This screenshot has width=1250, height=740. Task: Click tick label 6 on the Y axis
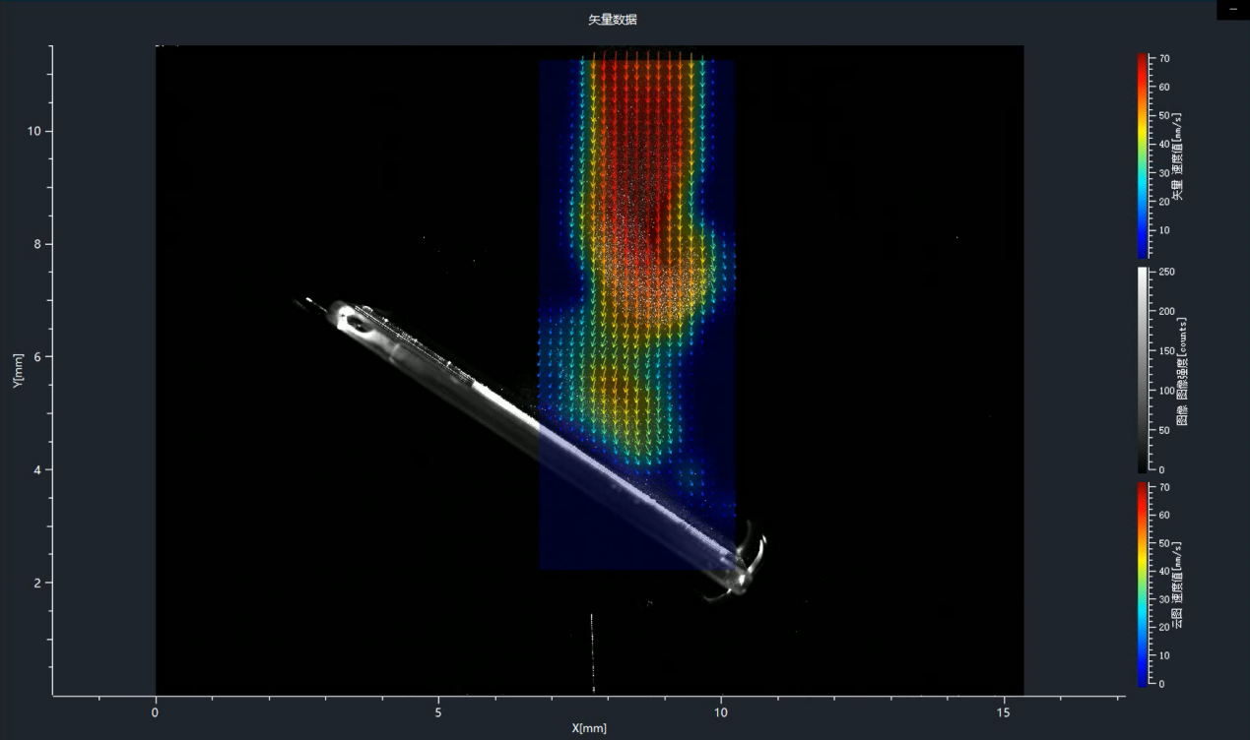click(x=36, y=357)
